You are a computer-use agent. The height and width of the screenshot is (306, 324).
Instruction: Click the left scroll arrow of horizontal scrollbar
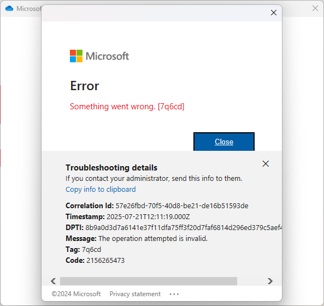54,281
